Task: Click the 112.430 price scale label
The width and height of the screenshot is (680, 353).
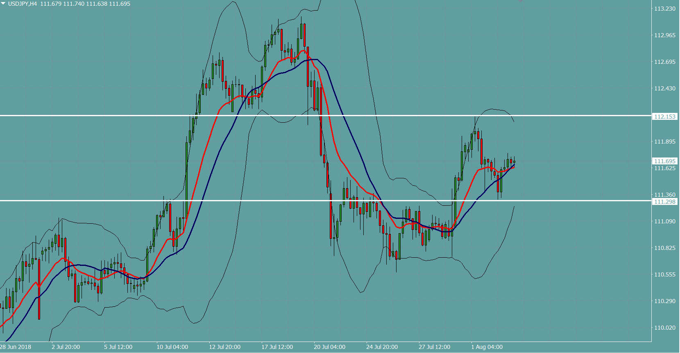Action: (x=664, y=88)
